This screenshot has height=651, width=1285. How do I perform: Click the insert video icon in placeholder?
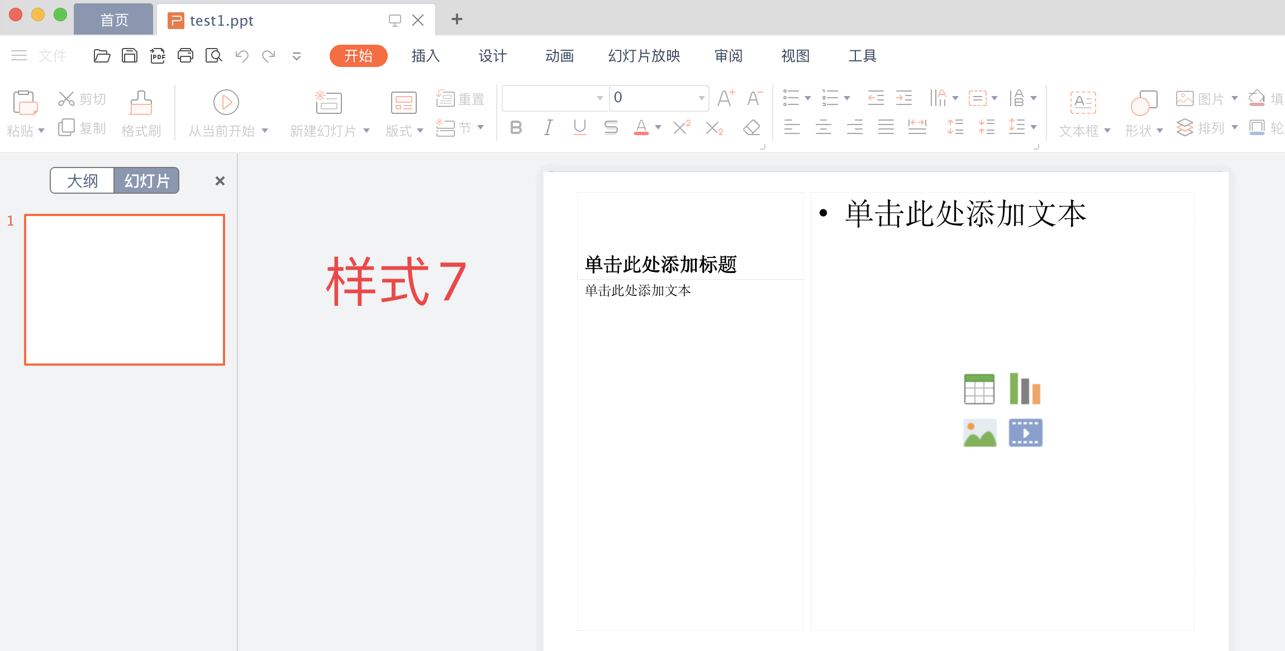point(1025,433)
